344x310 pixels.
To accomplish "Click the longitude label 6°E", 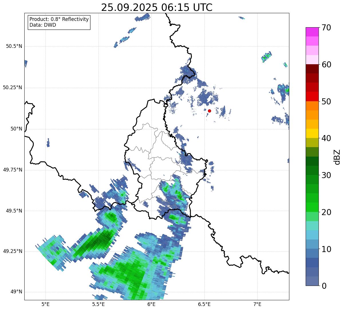I will click(151, 304).
